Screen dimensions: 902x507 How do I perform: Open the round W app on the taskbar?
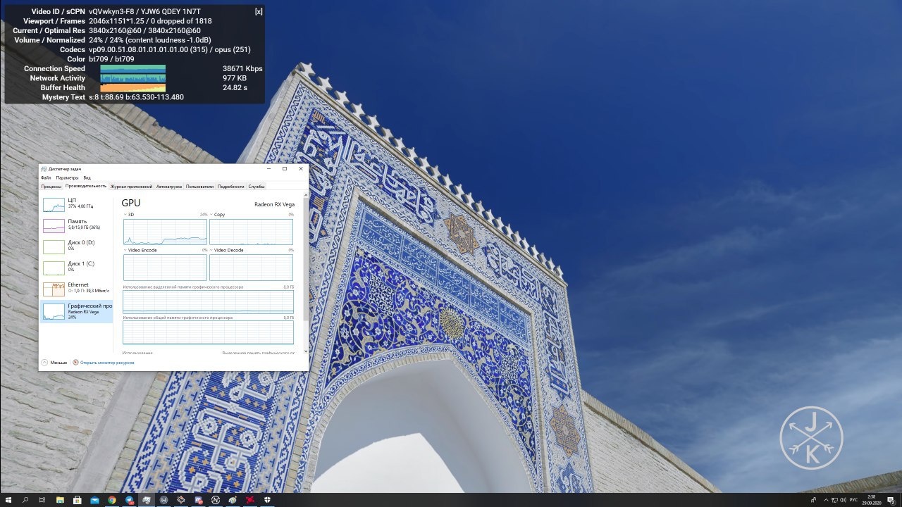(163, 500)
